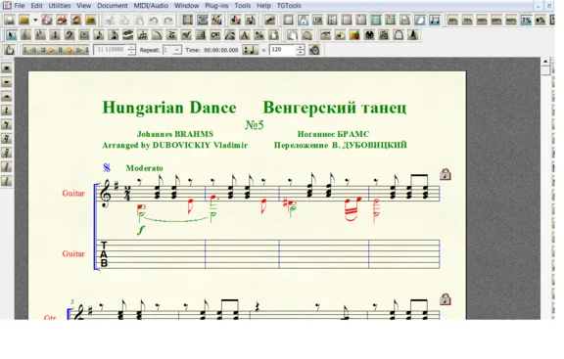Click the Play button in playback controls
The width and height of the screenshot is (564, 359).
52,50
